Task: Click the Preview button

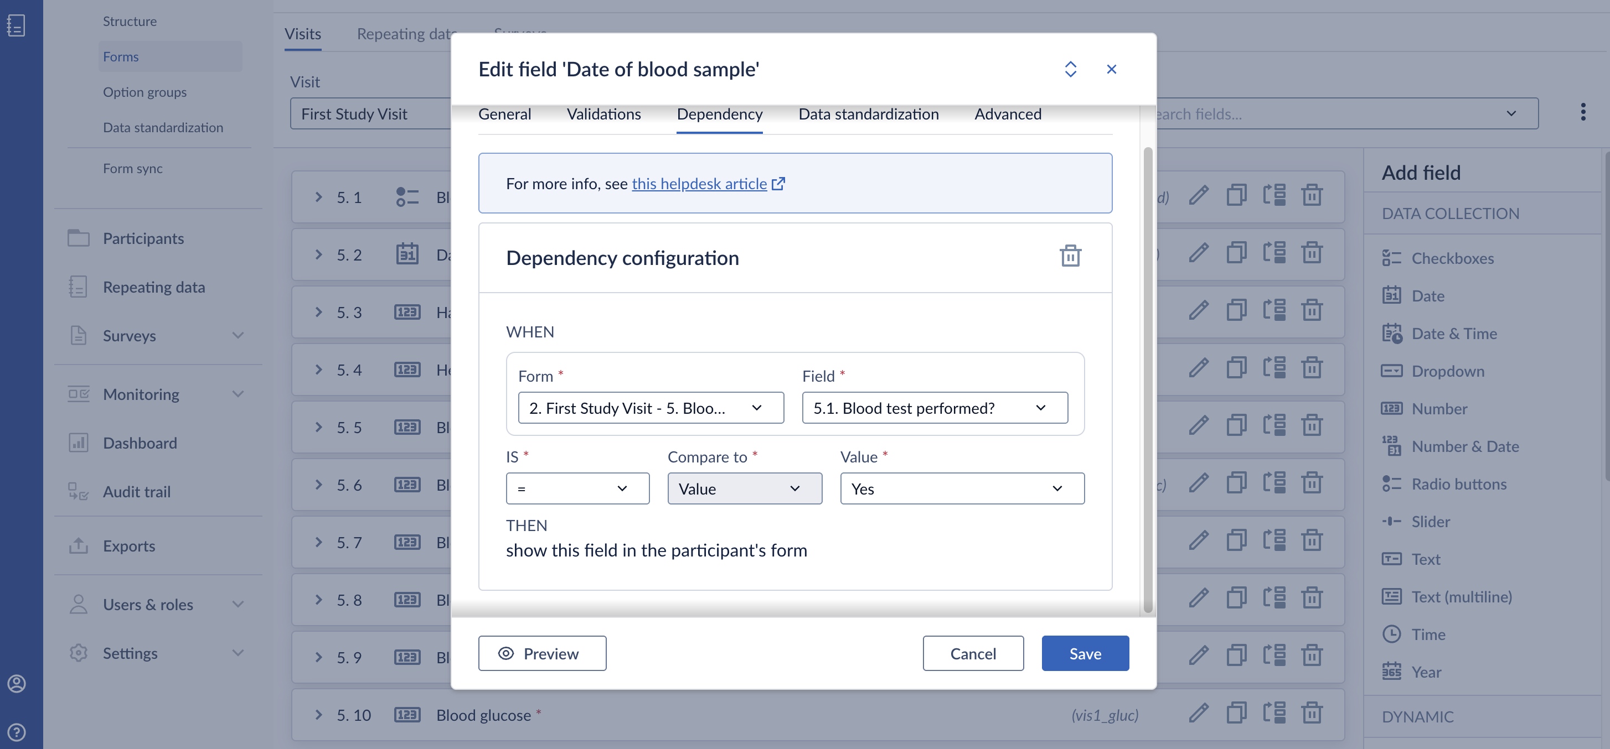Action: point(542,653)
